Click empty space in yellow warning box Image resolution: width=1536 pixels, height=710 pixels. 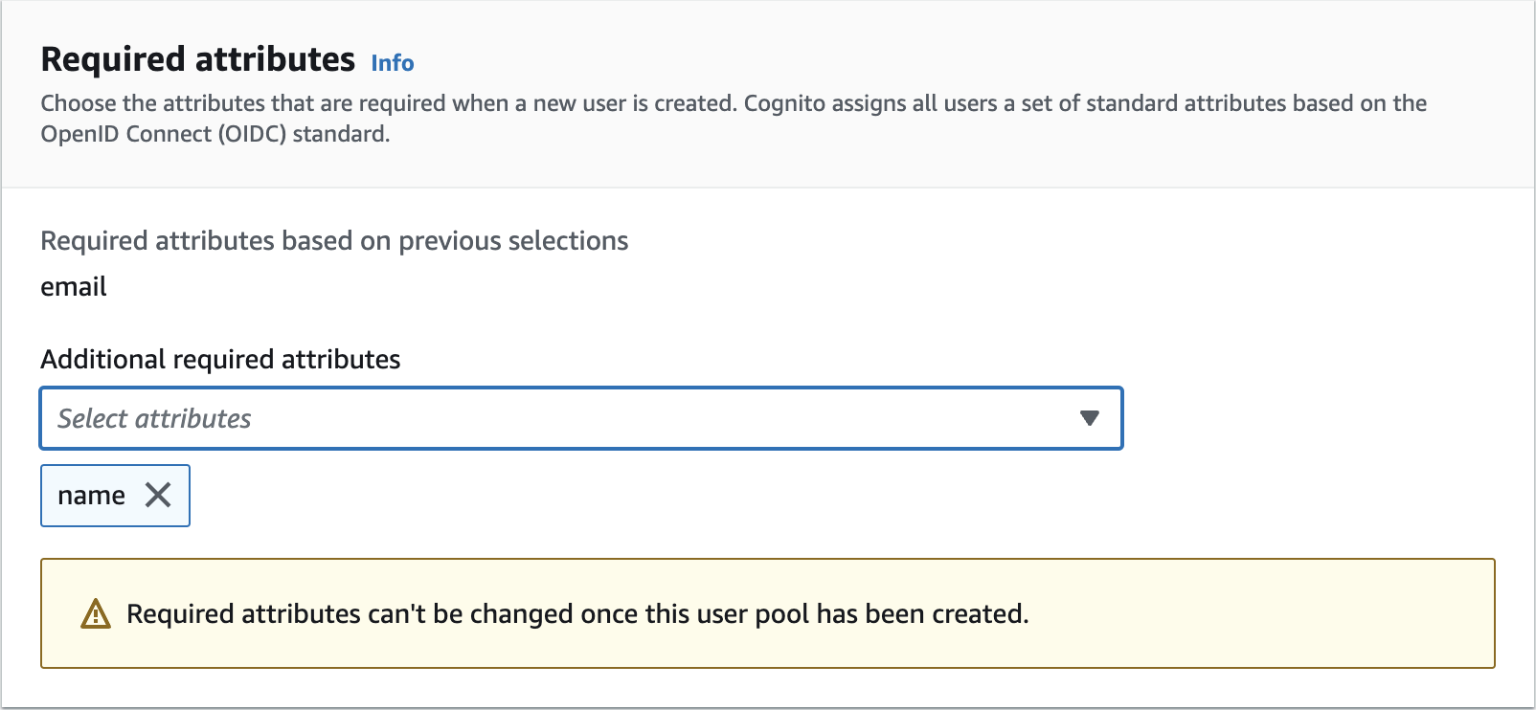(1264, 613)
